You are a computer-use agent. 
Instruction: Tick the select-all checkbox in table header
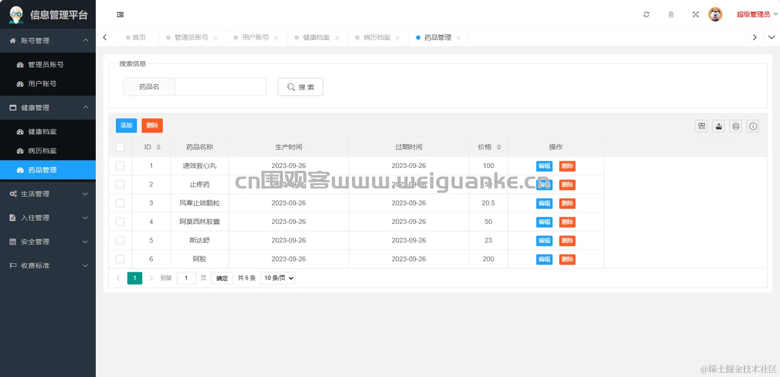(x=120, y=147)
